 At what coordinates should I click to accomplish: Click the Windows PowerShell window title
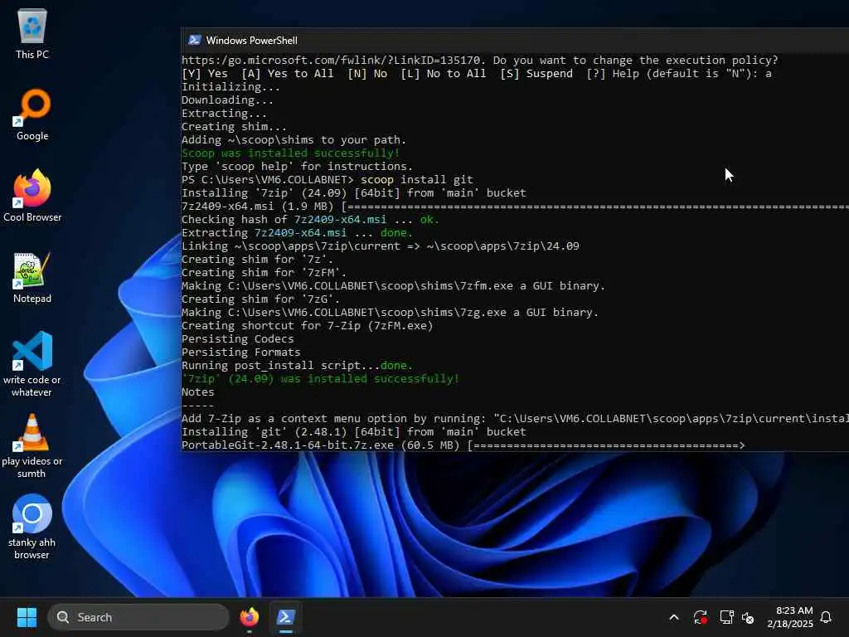[x=251, y=40]
